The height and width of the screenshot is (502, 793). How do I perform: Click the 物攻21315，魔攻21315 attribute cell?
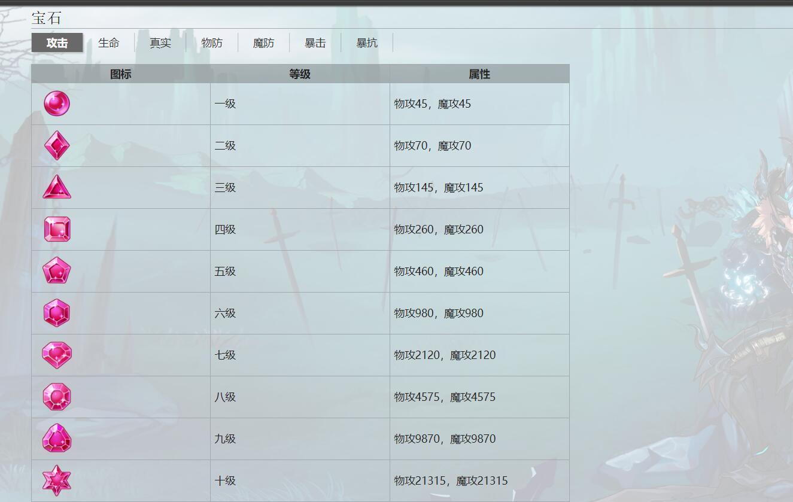click(479, 481)
